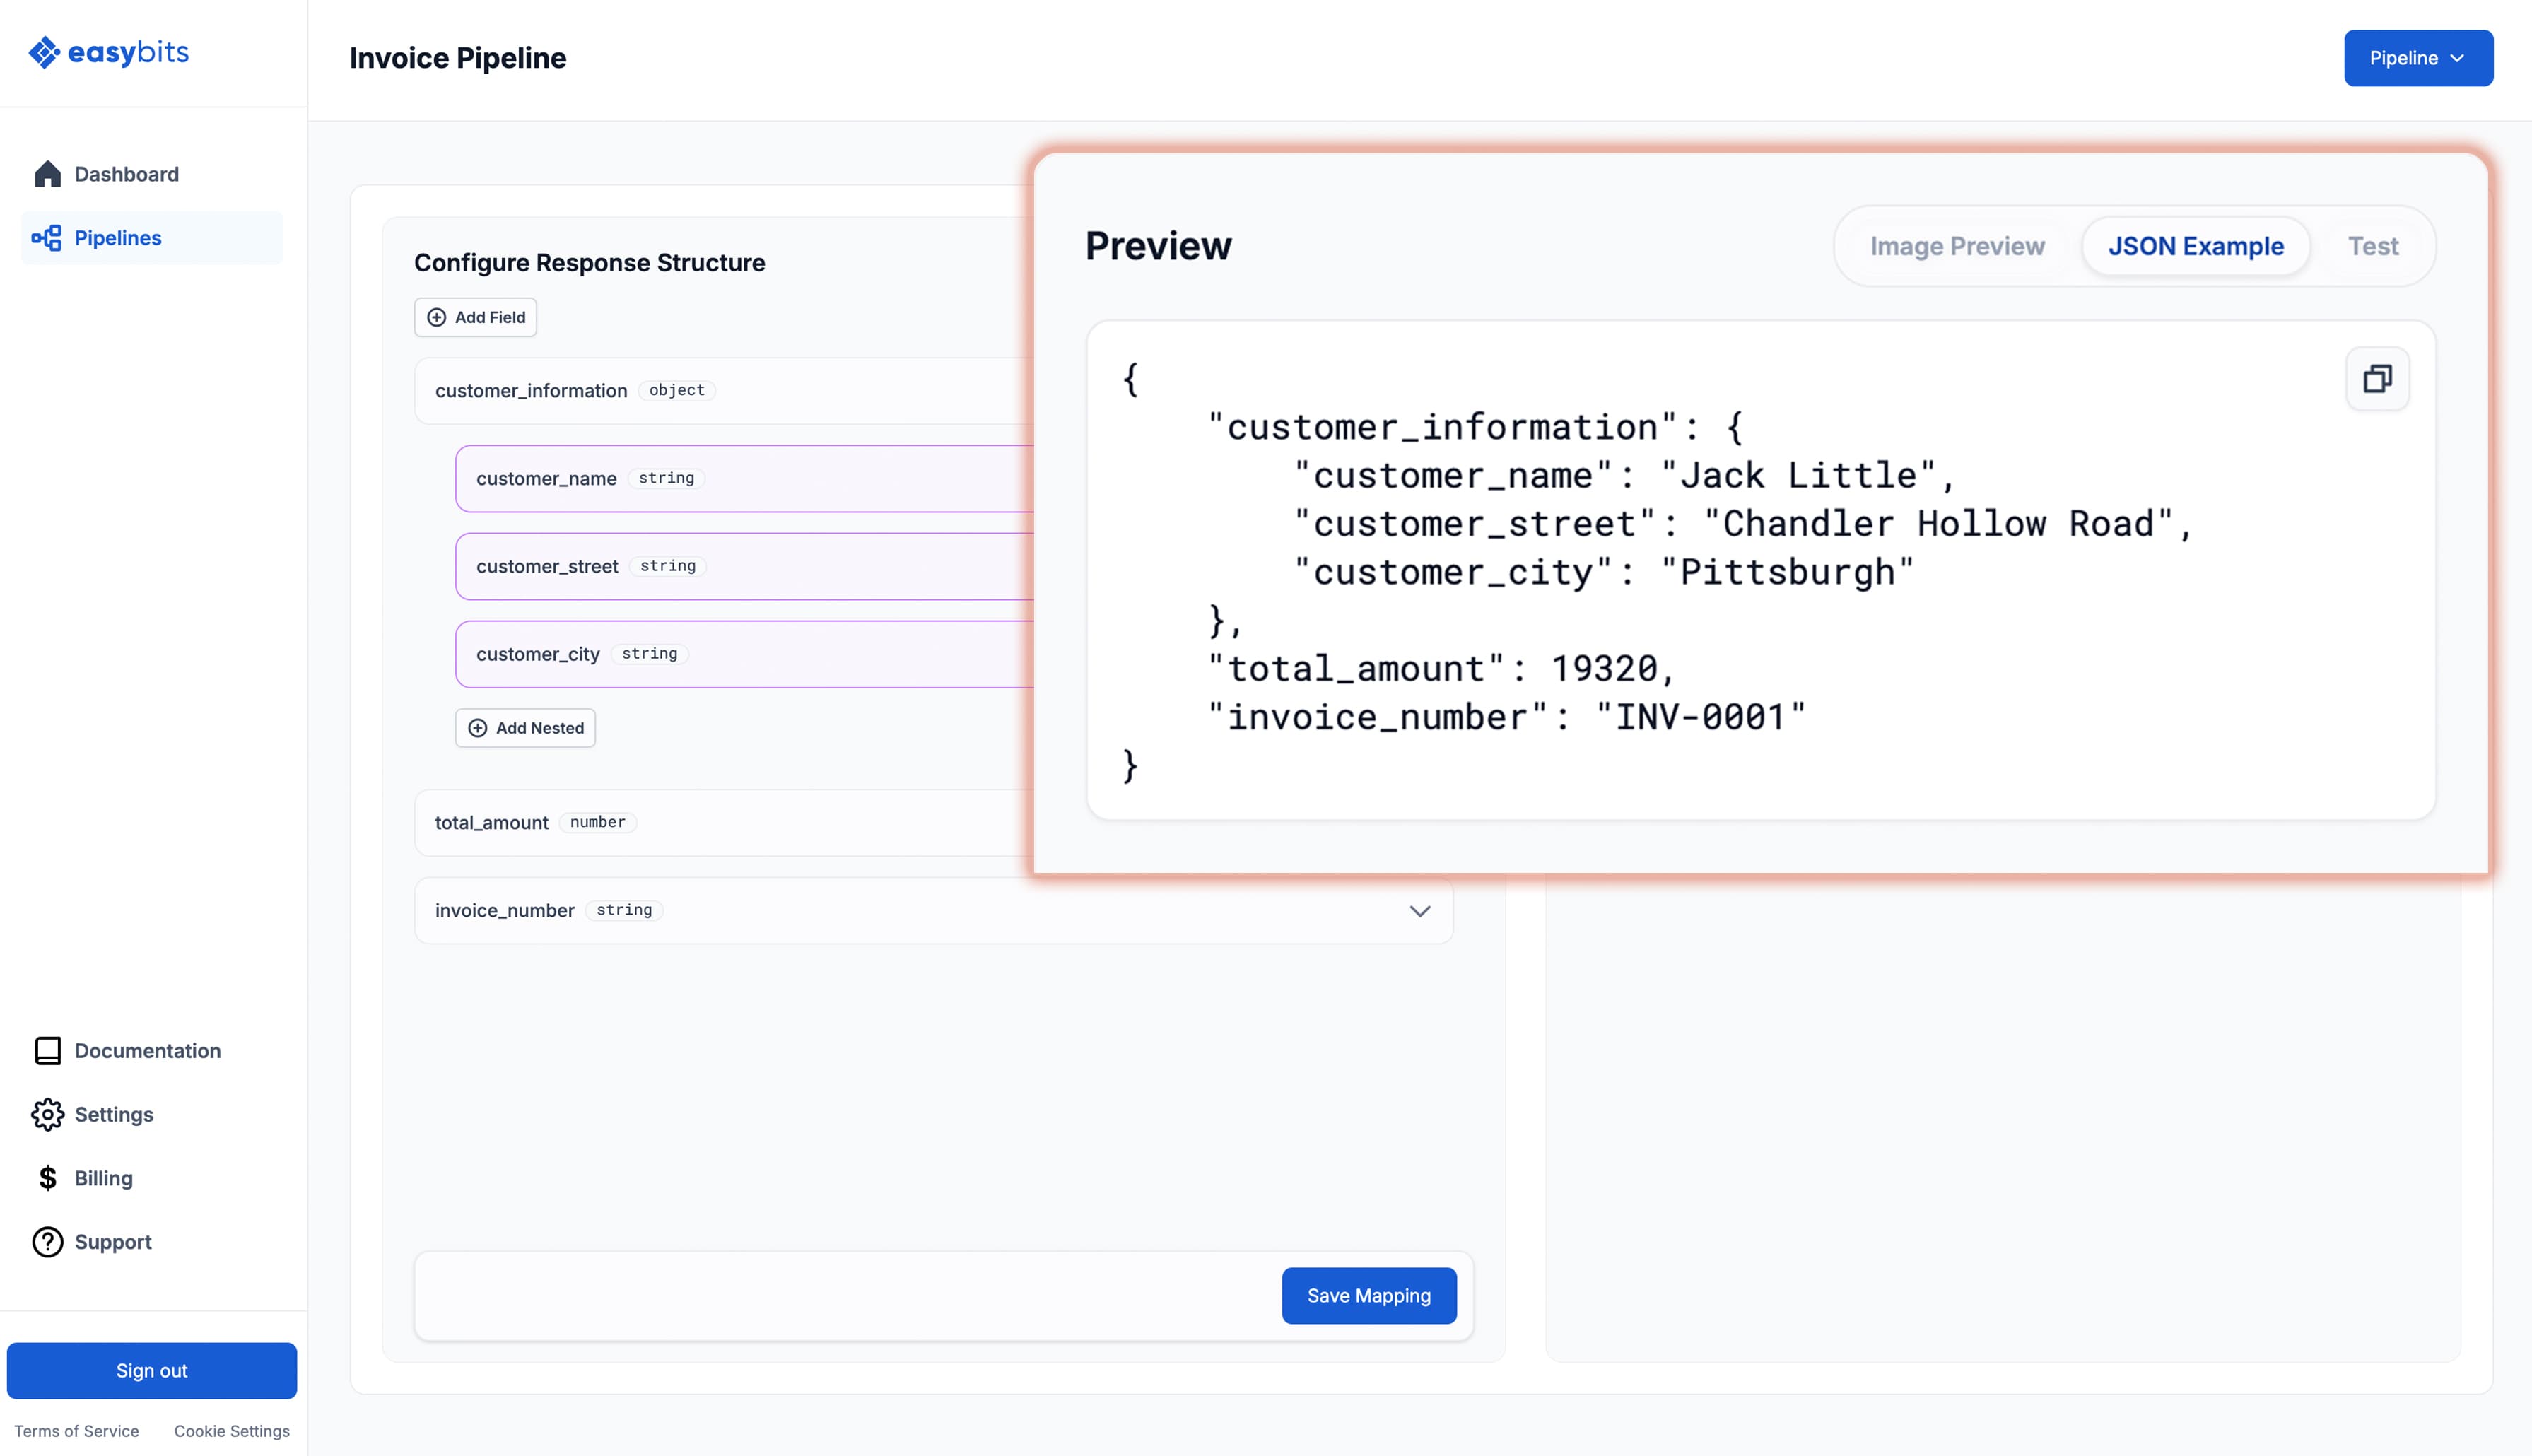Screen dimensions: 2532x1456
Task: Select the JSON Example tab
Action: point(2195,246)
